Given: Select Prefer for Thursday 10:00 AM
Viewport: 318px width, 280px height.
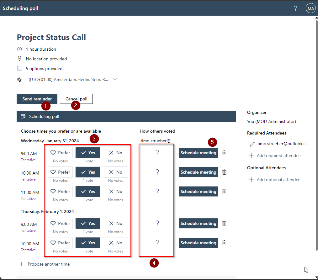Looking at the screenshot, I should (60, 243).
